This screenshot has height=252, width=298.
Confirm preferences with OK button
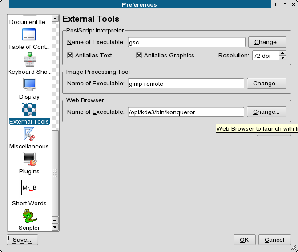coord(244,240)
